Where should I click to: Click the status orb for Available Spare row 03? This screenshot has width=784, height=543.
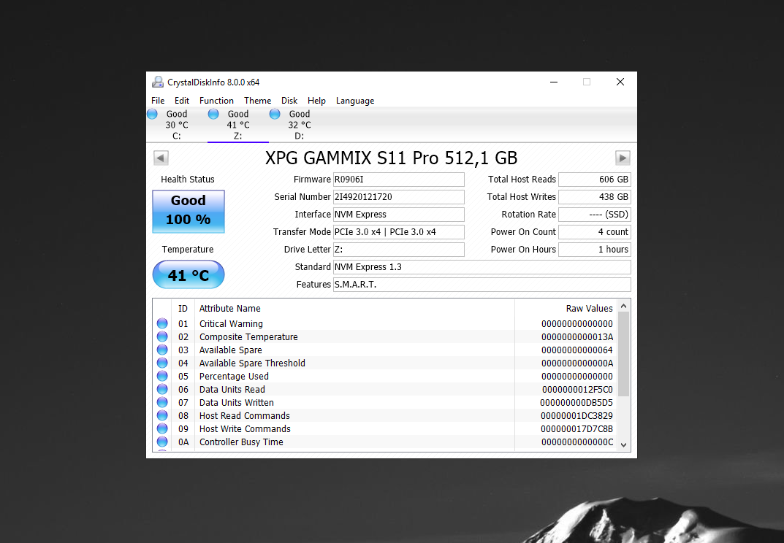pos(162,350)
